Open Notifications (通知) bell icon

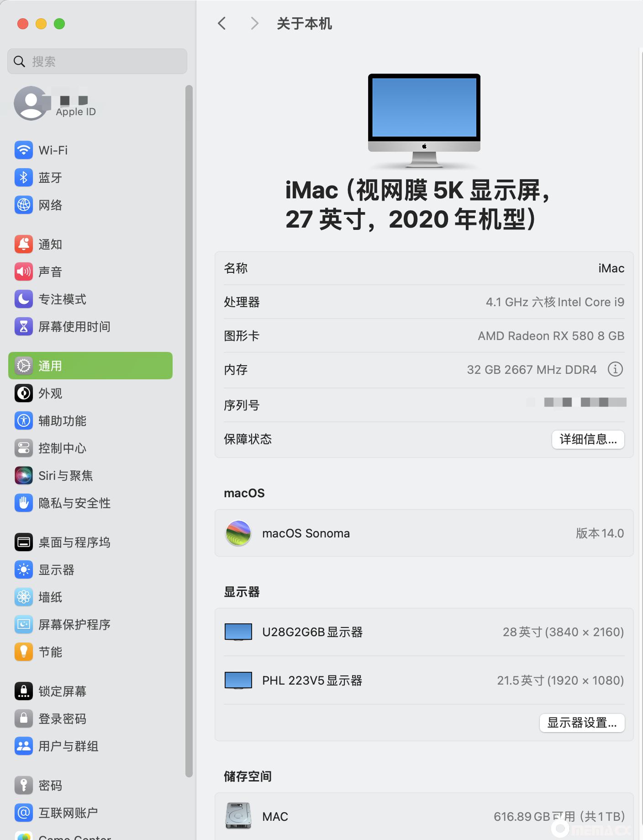point(23,244)
